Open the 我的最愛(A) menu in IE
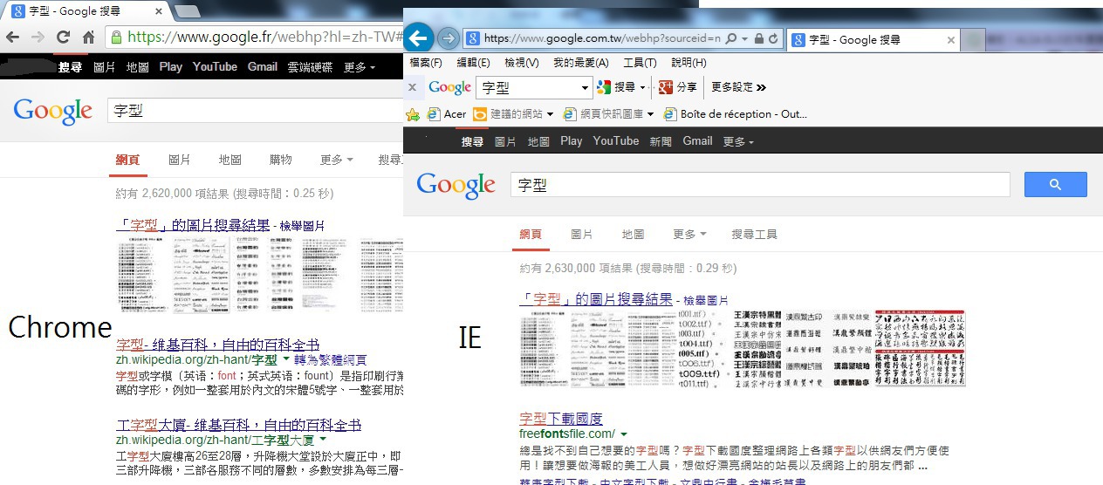Image resolution: width=1103 pixels, height=485 pixels. coord(580,63)
